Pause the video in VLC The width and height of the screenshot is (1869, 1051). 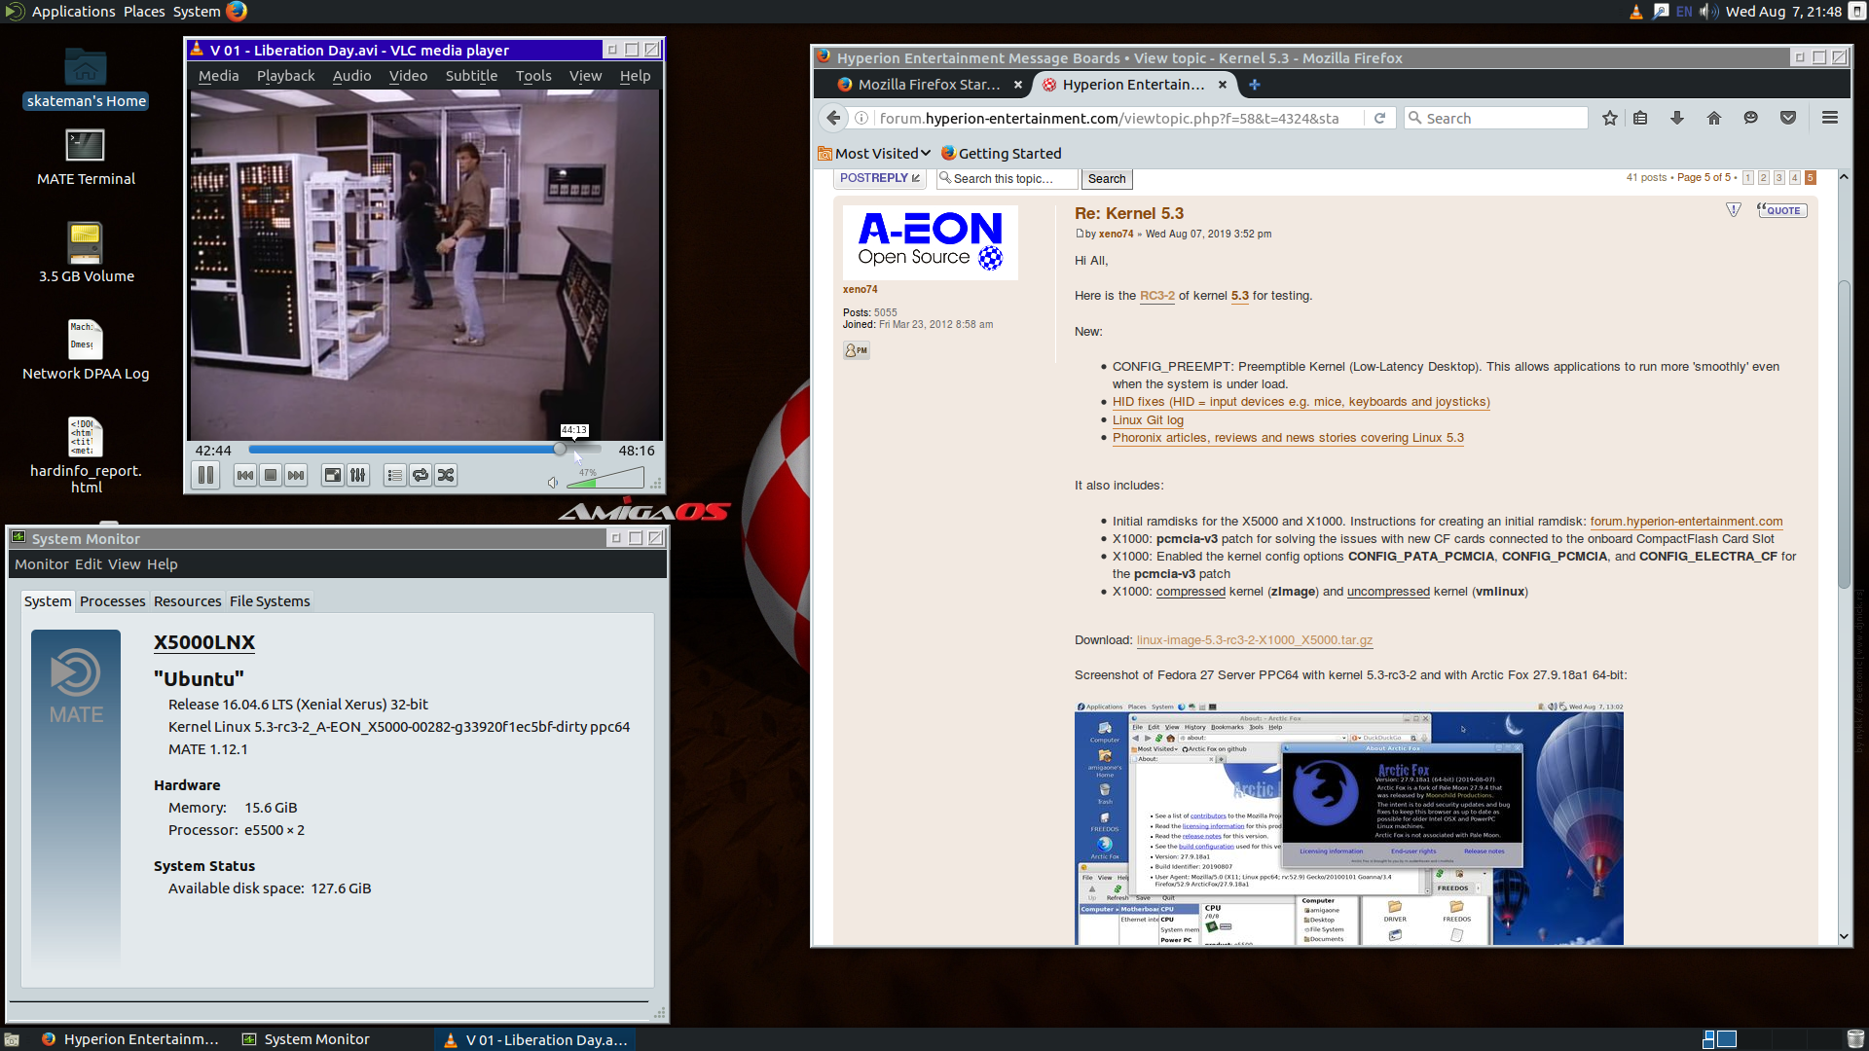tap(205, 475)
